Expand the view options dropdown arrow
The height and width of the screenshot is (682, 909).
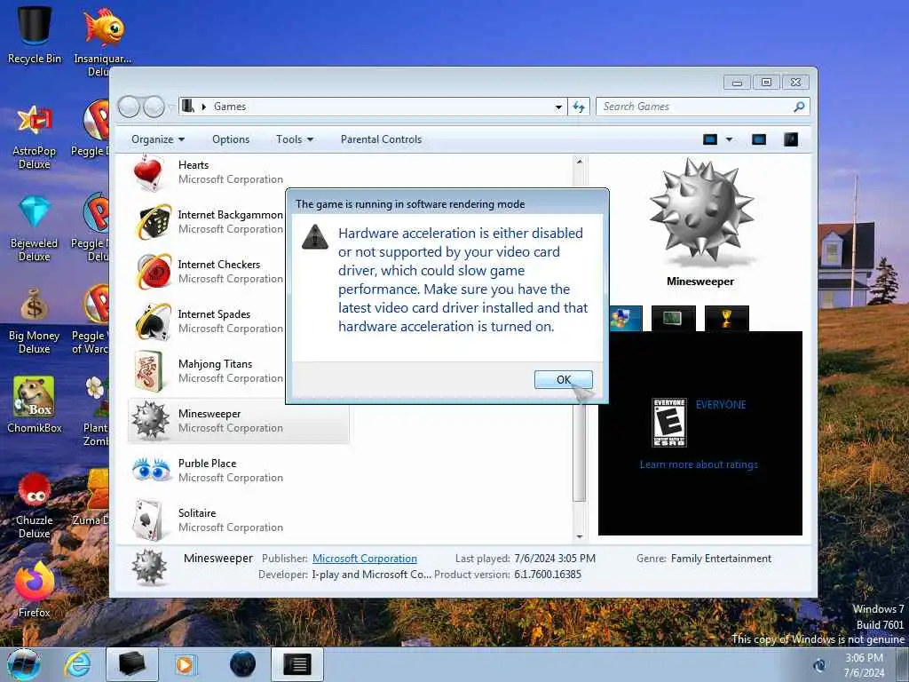729,139
